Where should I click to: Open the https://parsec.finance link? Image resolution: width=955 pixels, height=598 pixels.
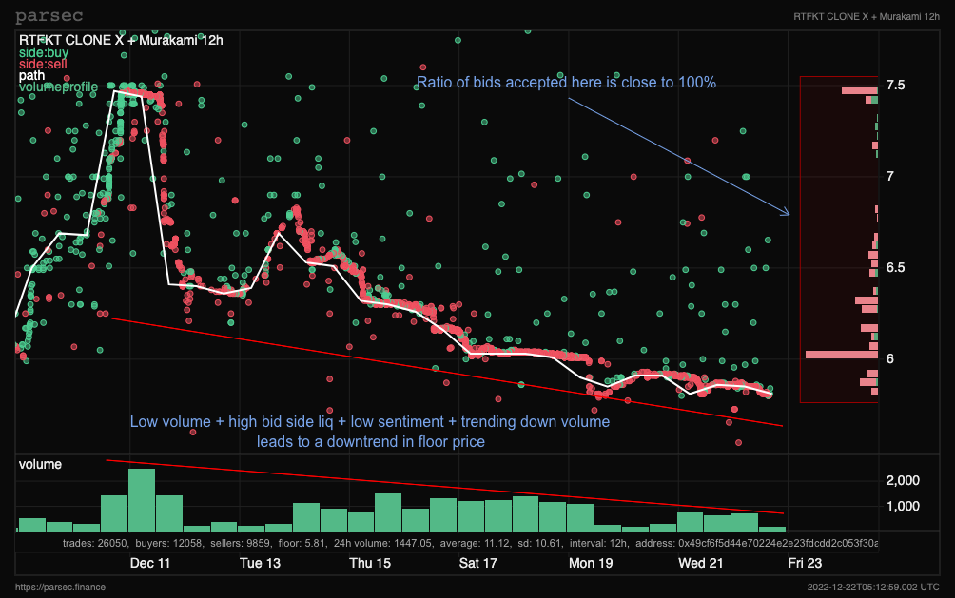pos(60,587)
